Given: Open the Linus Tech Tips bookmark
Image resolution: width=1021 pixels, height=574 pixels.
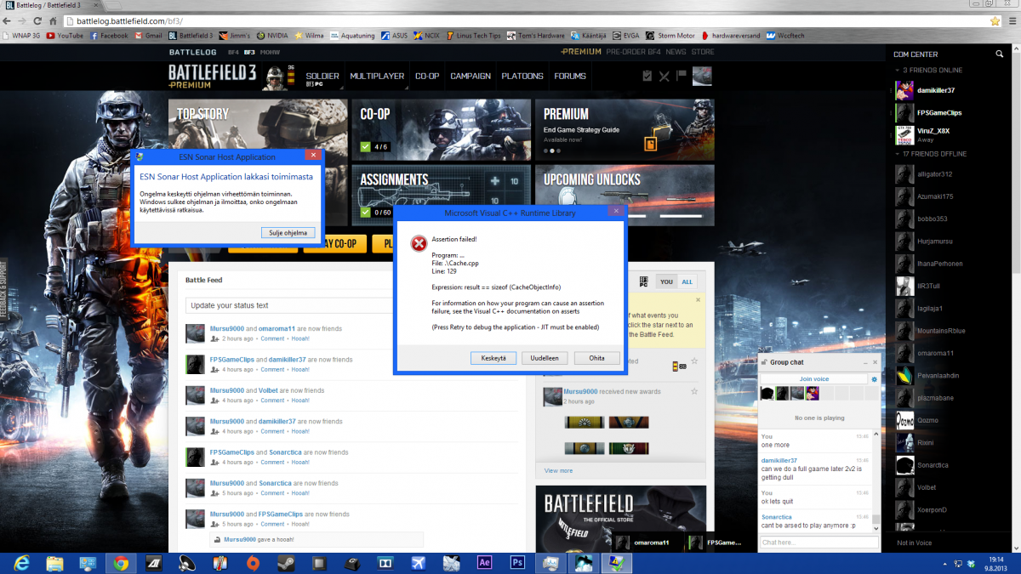Looking at the screenshot, I should 473,36.
